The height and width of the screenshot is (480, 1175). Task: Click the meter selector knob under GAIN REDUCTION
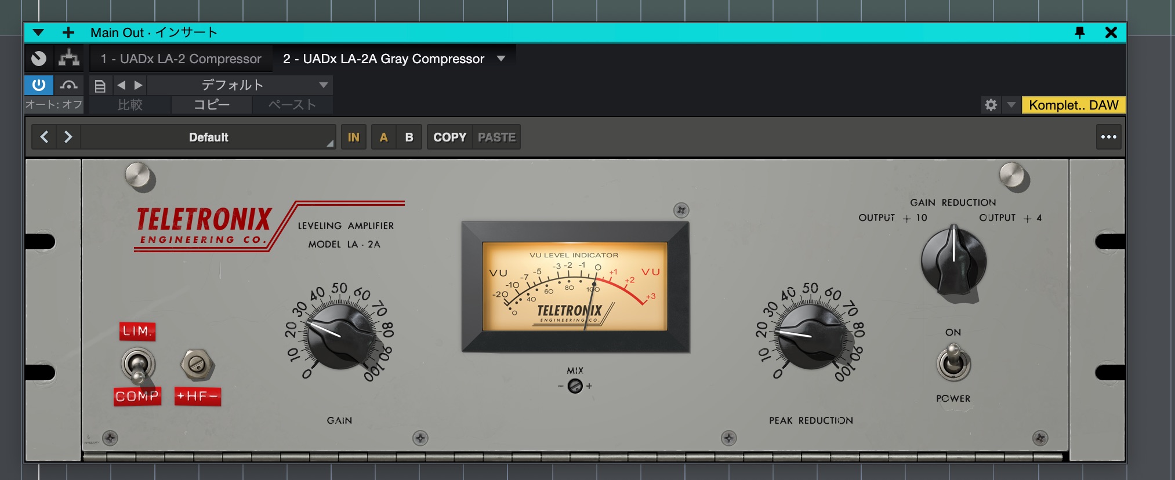coord(953,260)
